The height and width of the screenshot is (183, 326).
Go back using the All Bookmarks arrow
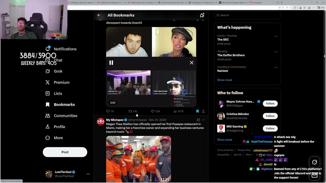coord(99,15)
